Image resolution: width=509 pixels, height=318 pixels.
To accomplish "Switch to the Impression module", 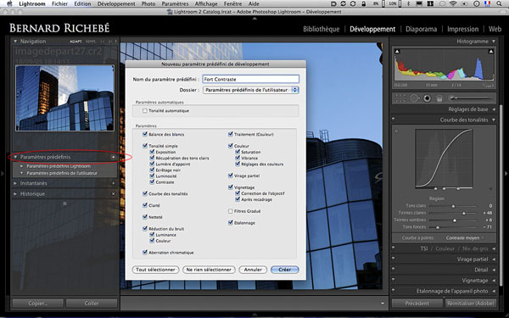I will (462, 29).
